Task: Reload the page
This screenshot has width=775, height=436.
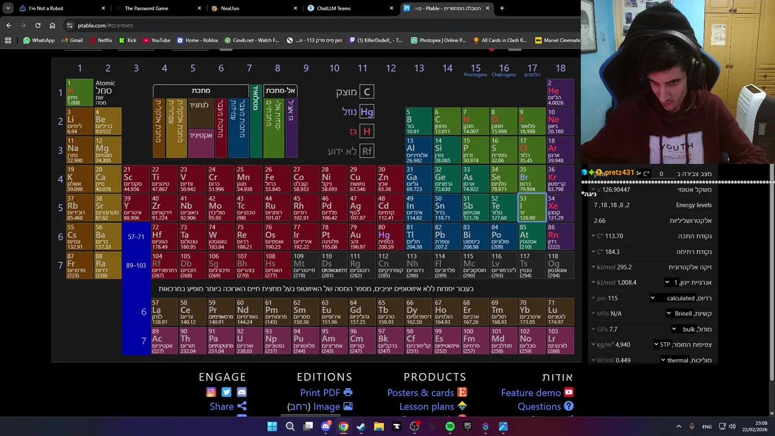Action: click(38, 25)
